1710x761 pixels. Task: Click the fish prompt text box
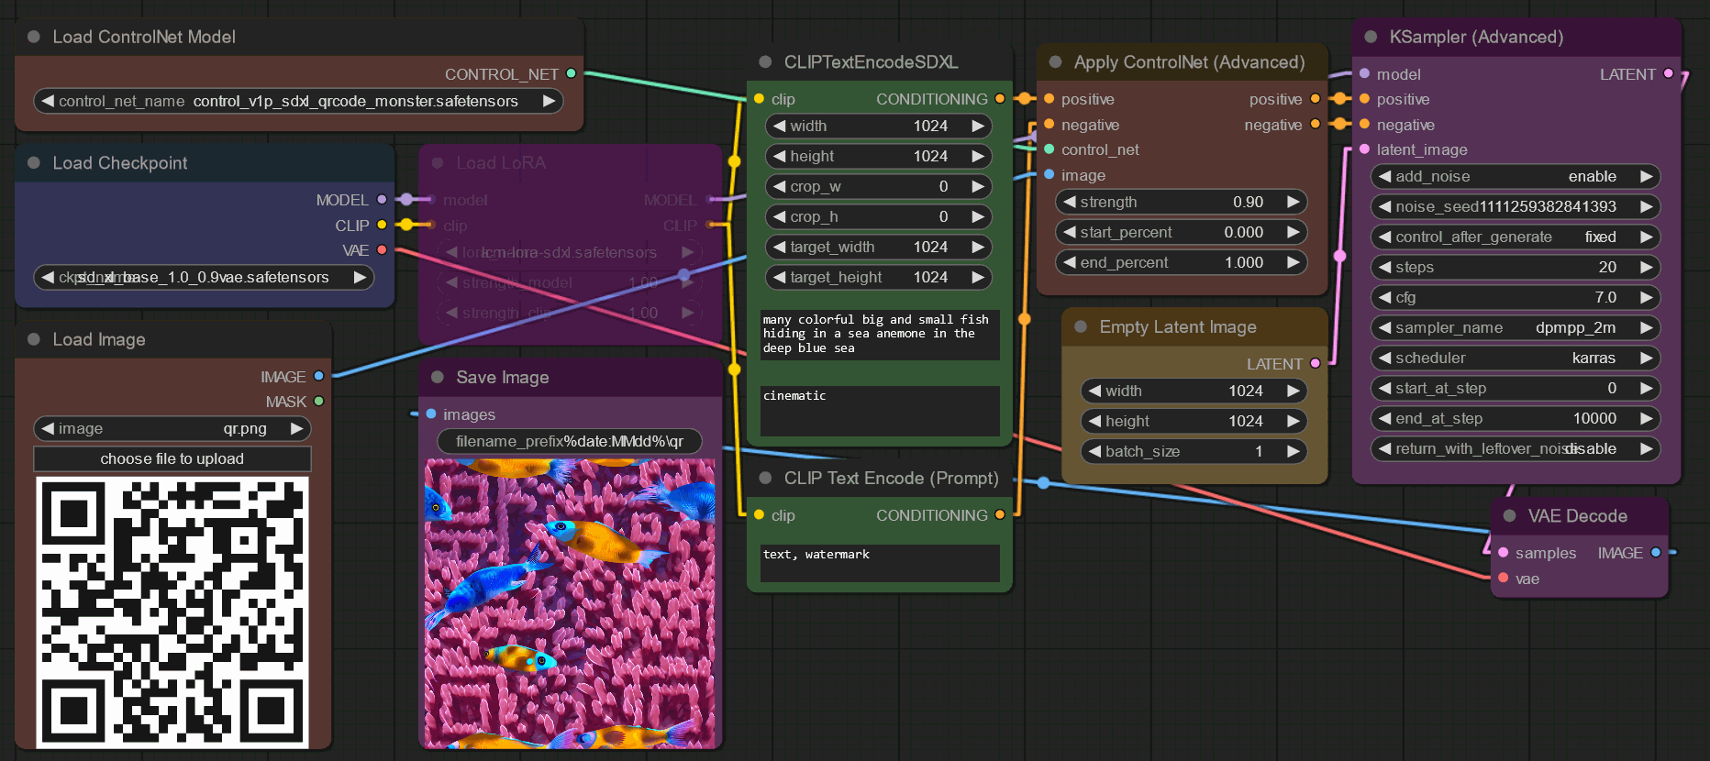pos(880,335)
